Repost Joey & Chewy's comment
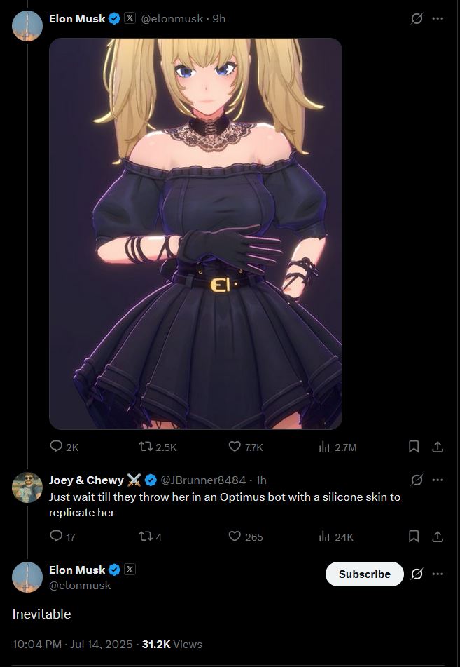This screenshot has height=667, width=460. coord(151,537)
